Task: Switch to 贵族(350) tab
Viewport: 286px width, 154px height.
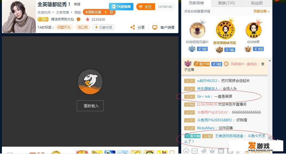Action: point(226,3)
